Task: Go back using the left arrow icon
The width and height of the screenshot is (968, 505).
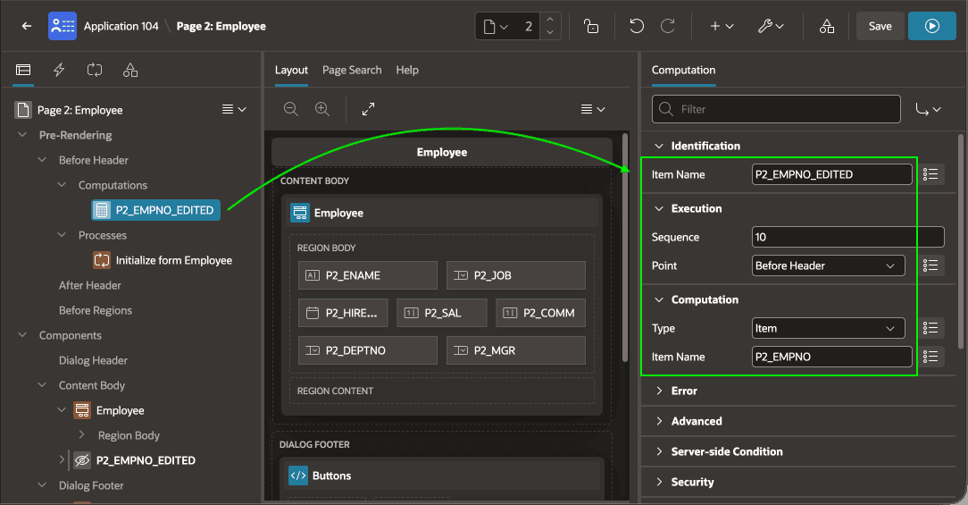Action: click(x=27, y=26)
